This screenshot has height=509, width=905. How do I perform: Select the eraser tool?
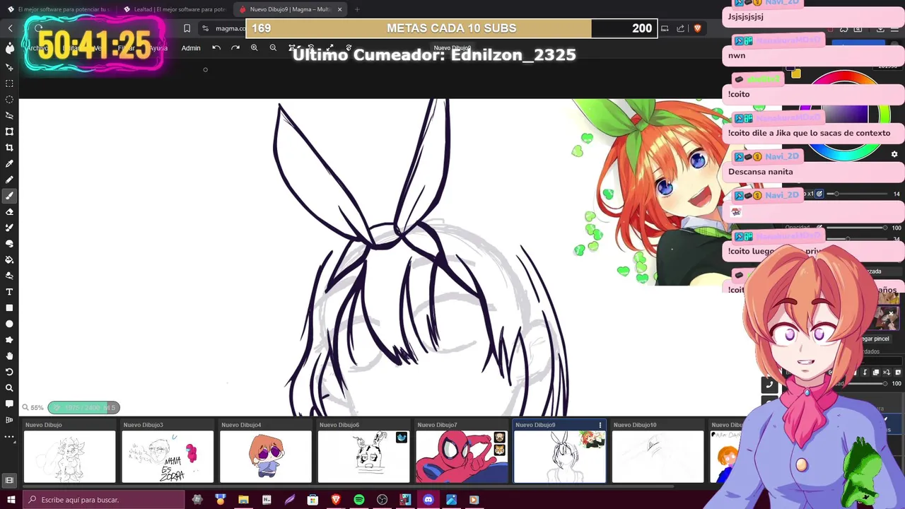(9, 211)
